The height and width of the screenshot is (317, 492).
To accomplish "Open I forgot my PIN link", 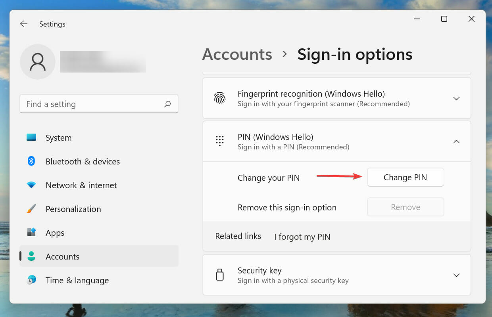I will point(302,237).
